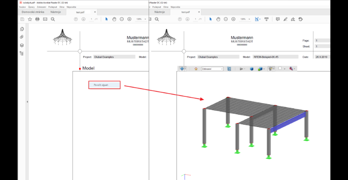The image size is (348, 180).
Task: Open dropdown arrow next to play animation icon
Action: pyautogui.click(x=245, y=69)
